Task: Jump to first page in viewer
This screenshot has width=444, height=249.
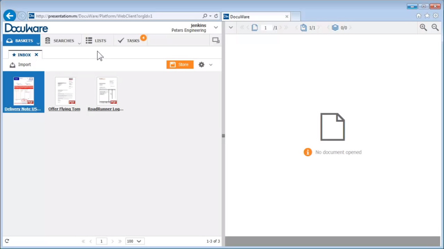Action: (x=242, y=28)
